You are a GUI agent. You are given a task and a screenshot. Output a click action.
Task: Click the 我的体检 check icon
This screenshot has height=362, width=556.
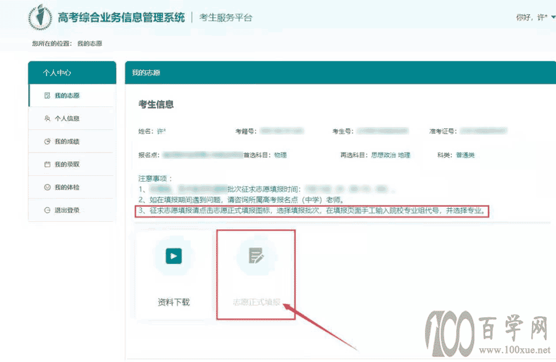(47, 187)
